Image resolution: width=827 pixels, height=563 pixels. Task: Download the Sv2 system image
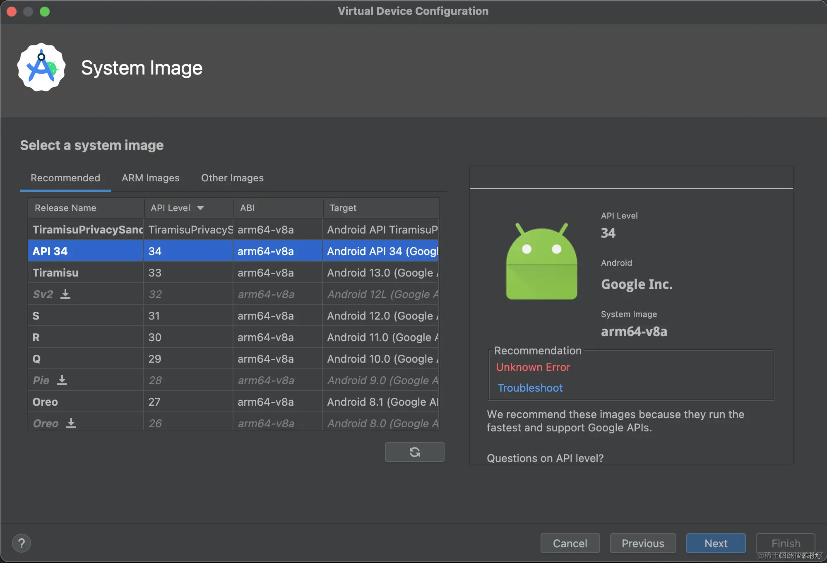pos(65,294)
